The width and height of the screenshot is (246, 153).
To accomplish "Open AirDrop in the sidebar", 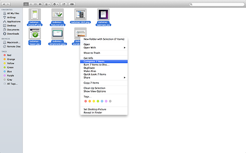I will click(11, 18).
